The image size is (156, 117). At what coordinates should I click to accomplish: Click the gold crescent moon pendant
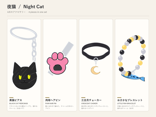tap(95, 70)
